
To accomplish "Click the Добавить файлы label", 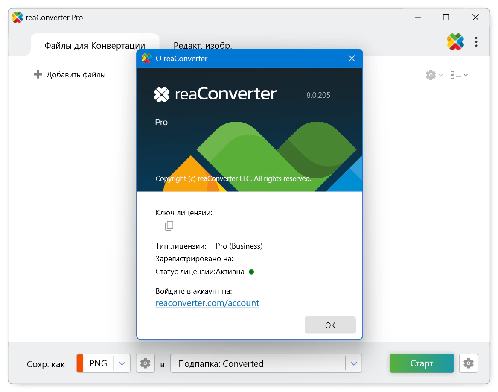I will (x=76, y=75).
